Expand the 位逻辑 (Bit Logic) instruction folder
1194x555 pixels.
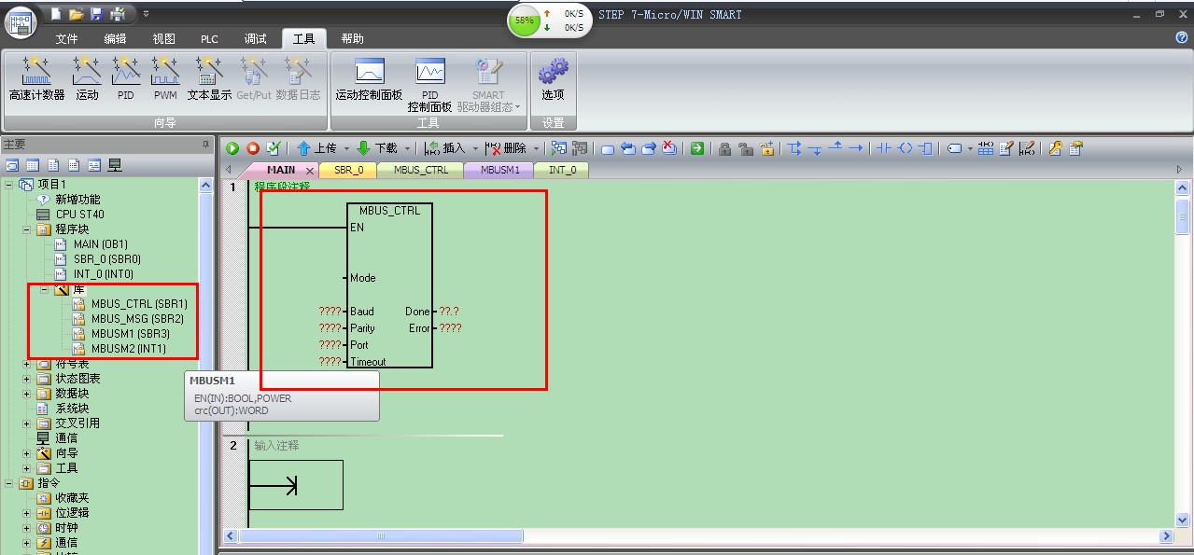[x=27, y=513]
